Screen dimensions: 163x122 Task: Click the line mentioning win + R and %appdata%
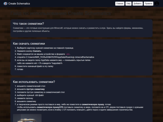pyautogui.click(x=40, y=63)
